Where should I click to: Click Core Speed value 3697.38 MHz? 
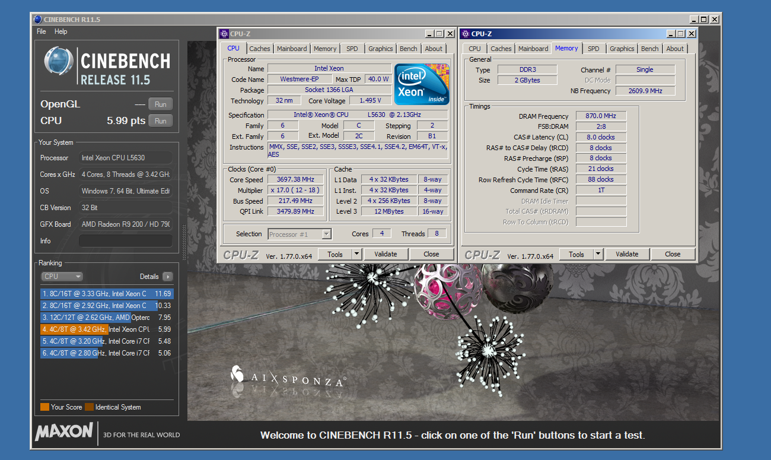click(295, 179)
